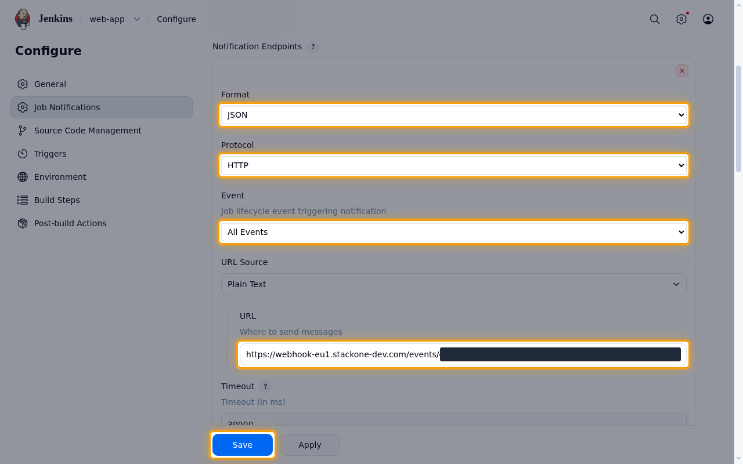The height and width of the screenshot is (464, 743).
Task: Click the Configure breadcrumb
Action: coord(176,19)
